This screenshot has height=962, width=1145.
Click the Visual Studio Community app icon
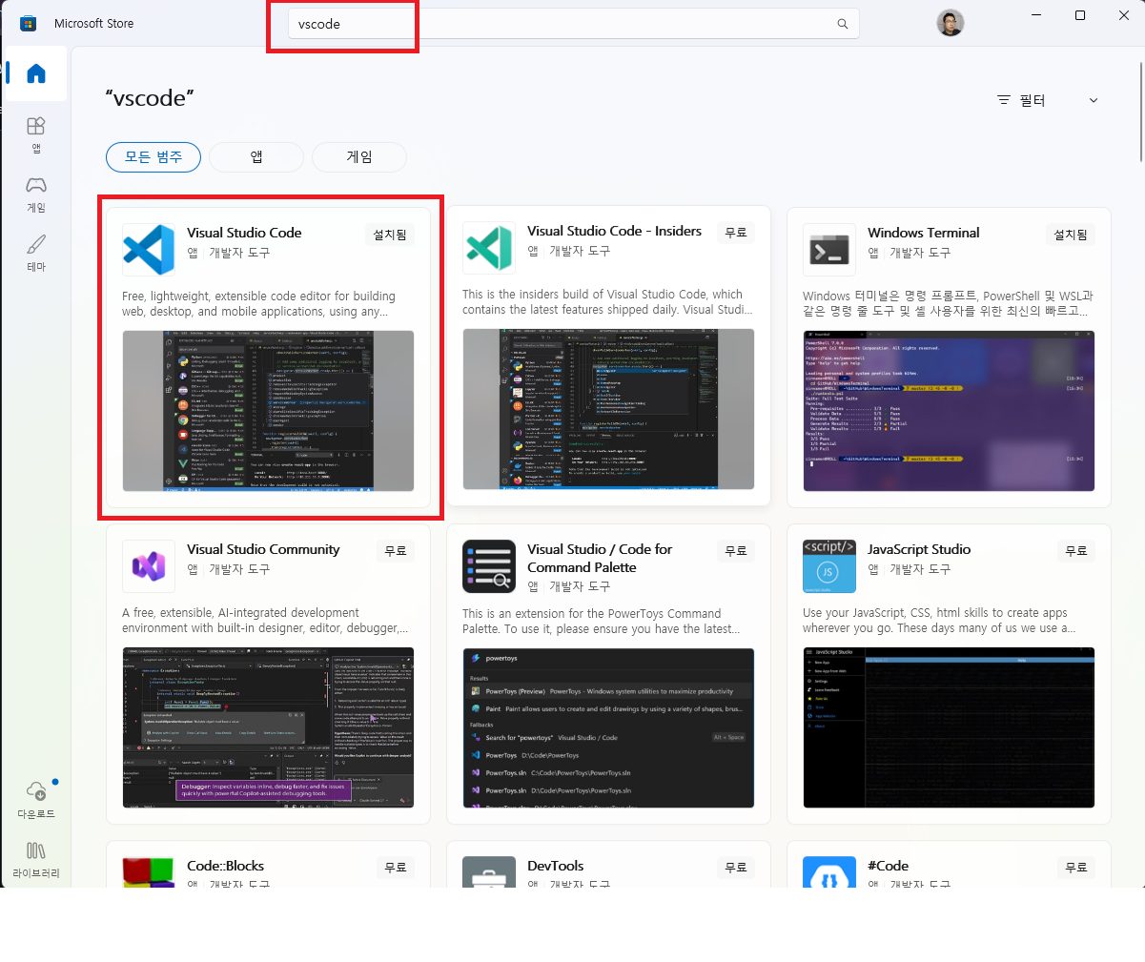[149, 566]
